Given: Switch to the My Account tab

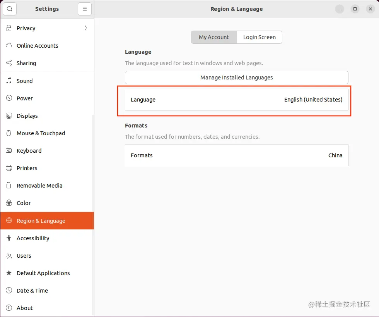Looking at the screenshot, I should click(x=214, y=37).
